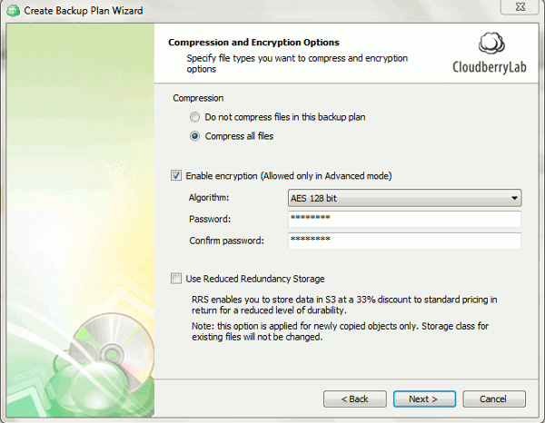Click the Specify file types subtitle text

(x=297, y=64)
